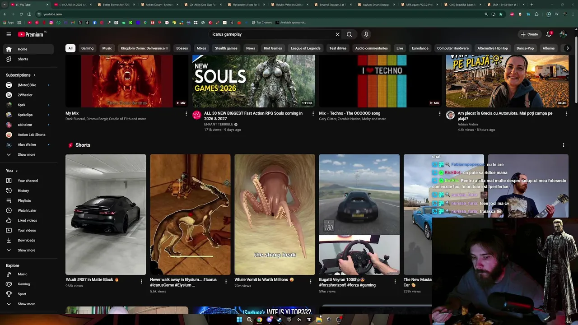Select the Riot Games chip

(x=273, y=48)
